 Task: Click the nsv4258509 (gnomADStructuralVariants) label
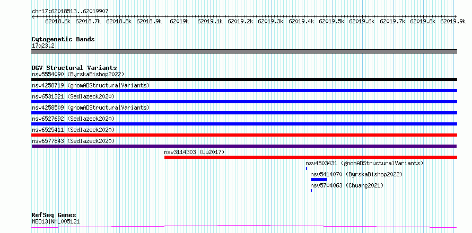point(91,107)
